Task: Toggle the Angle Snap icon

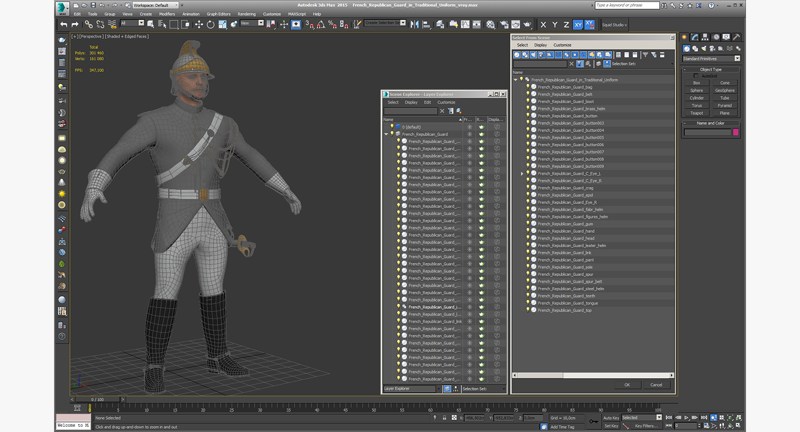Action: point(321,24)
